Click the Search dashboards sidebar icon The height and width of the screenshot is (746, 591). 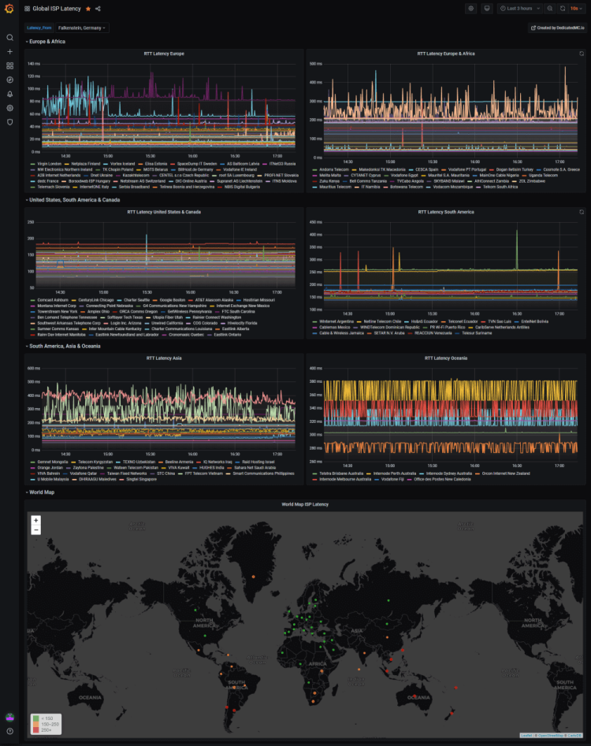pos(9,37)
